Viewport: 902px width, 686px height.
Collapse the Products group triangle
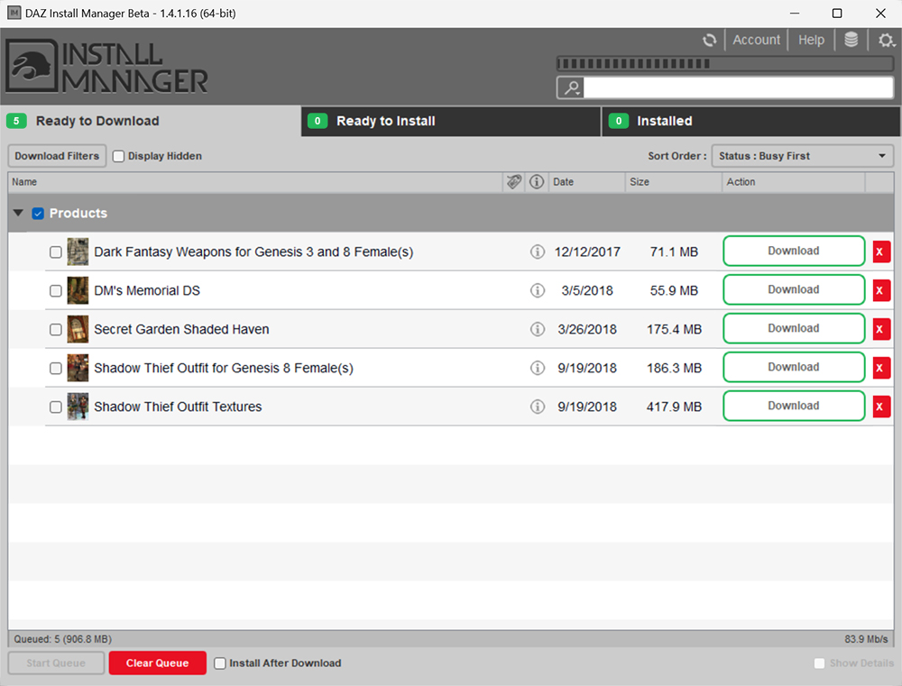(19, 214)
